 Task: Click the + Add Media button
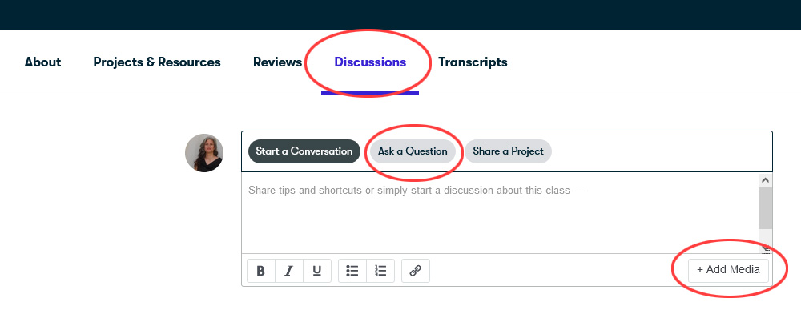click(x=728, y=270)
